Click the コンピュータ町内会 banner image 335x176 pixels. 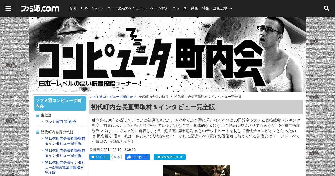(x=167, y=54)
